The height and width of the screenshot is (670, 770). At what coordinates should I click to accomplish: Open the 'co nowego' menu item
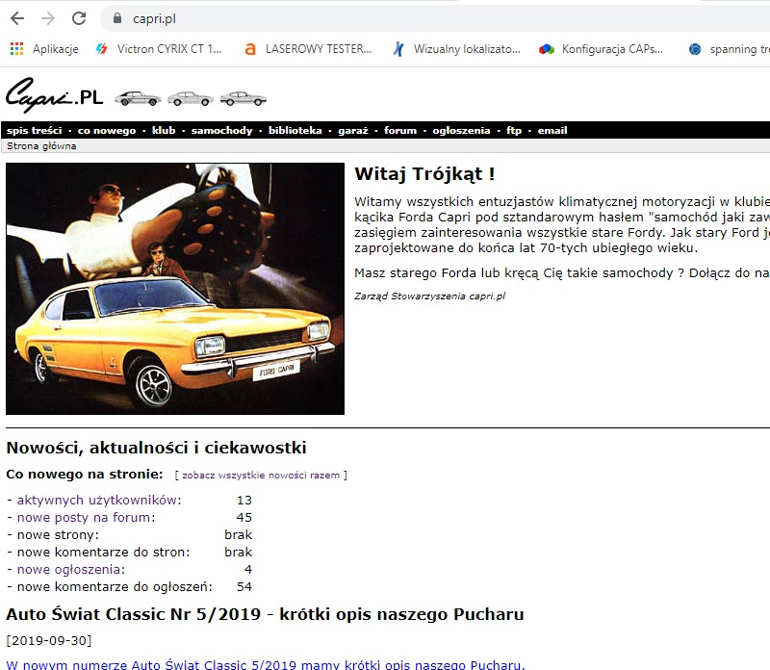(x=107, y=130)
